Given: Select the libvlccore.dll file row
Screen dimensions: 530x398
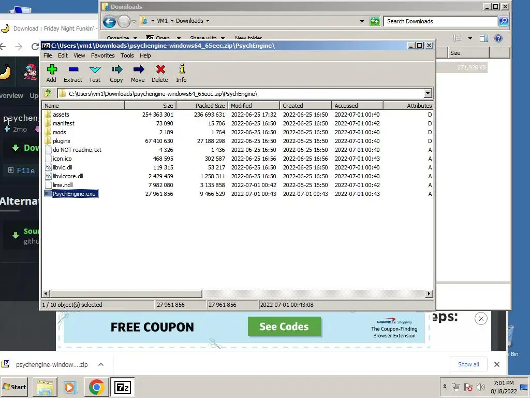Looking at the screenshot, I should coord(238,176).
